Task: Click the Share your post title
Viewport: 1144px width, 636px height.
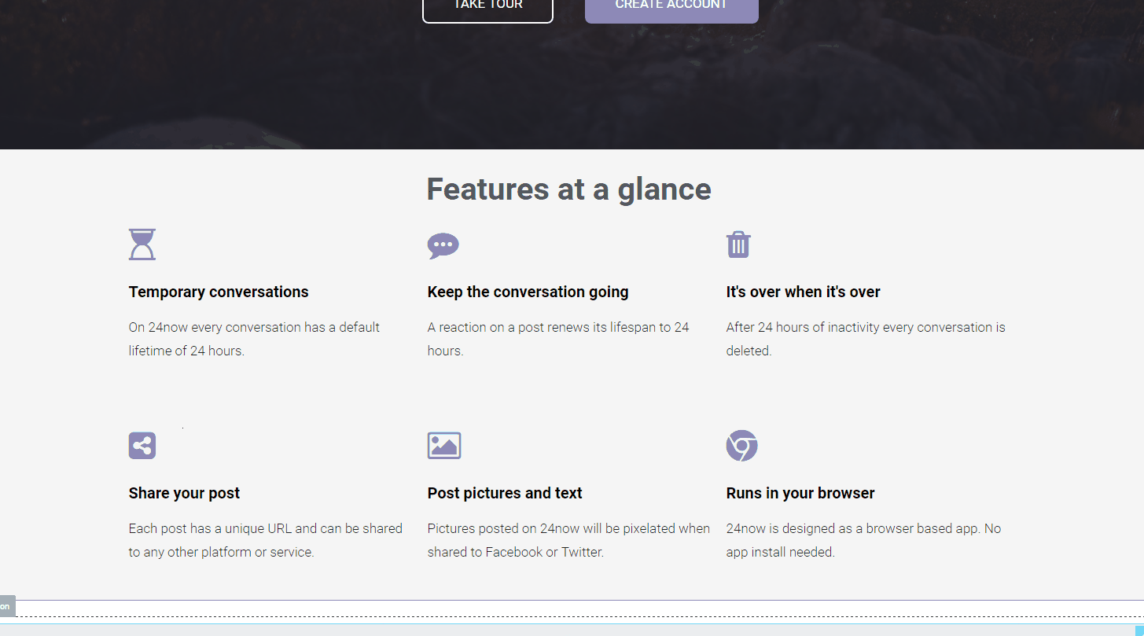Action: pyautogui.click(x=185, y=493)
